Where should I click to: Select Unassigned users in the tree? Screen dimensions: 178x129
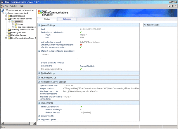[x=19, y=32]
